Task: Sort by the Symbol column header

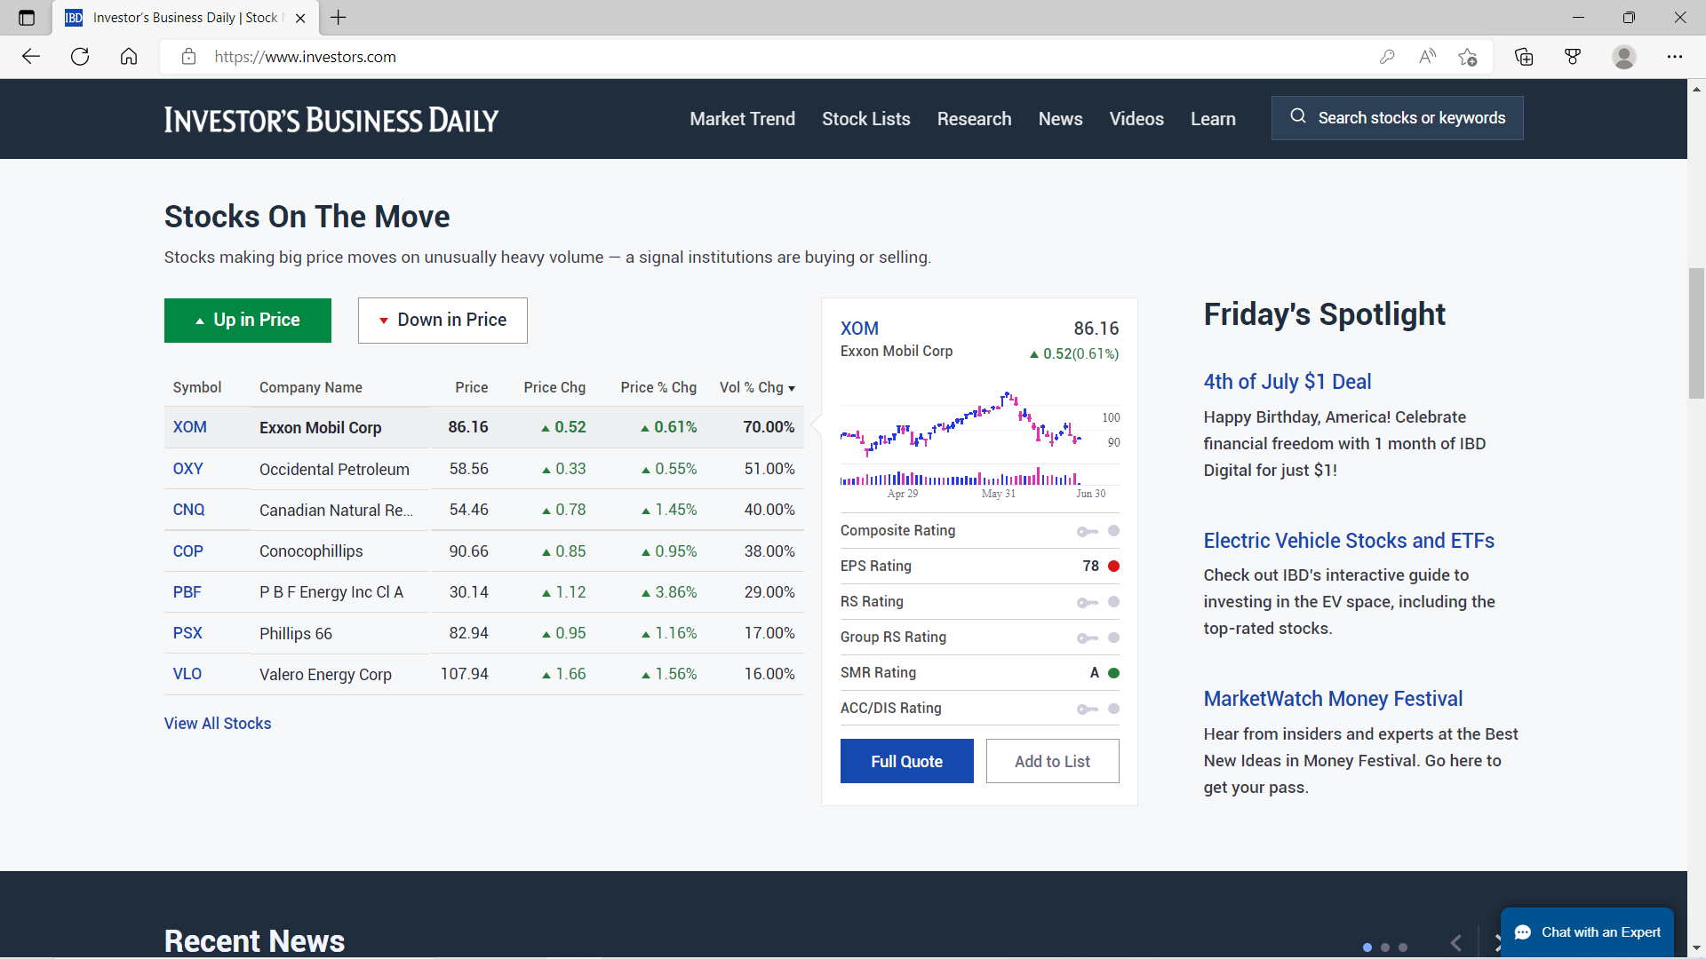Action: [x=197, y=387]
